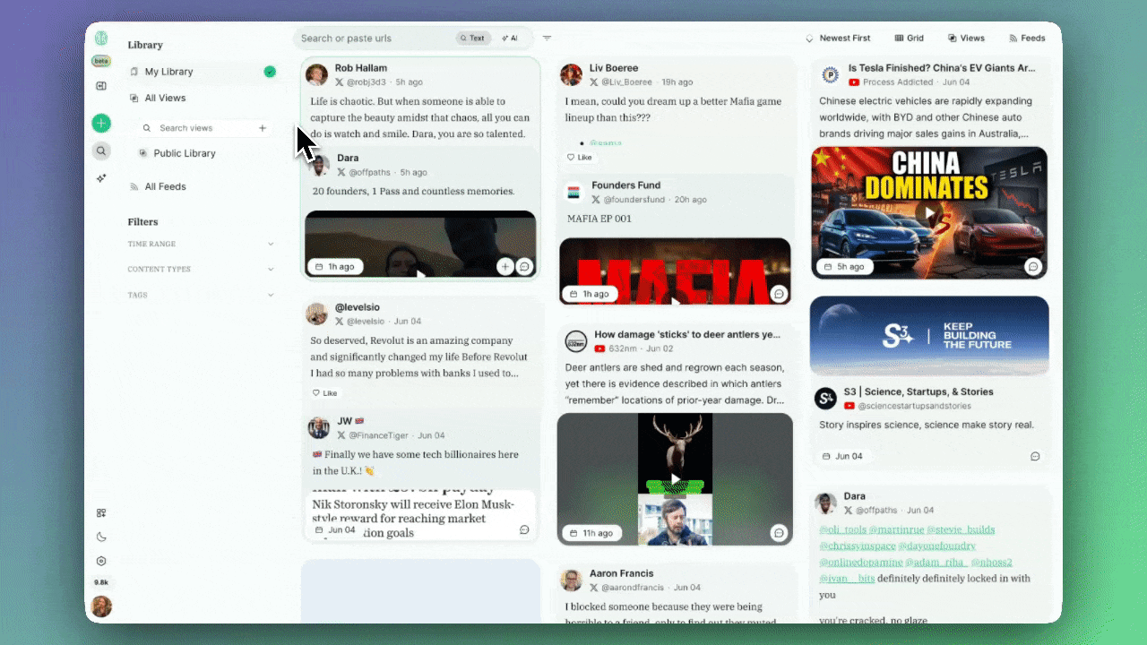
Task: Open the Newest First sort dropdown
Action: (838, 39)
